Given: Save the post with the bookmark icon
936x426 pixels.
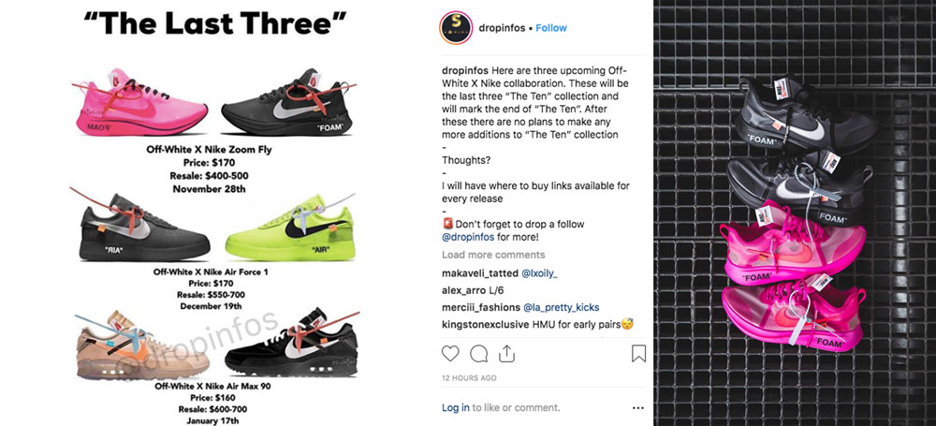Looking at the screenshot, I should coord(638,354).
